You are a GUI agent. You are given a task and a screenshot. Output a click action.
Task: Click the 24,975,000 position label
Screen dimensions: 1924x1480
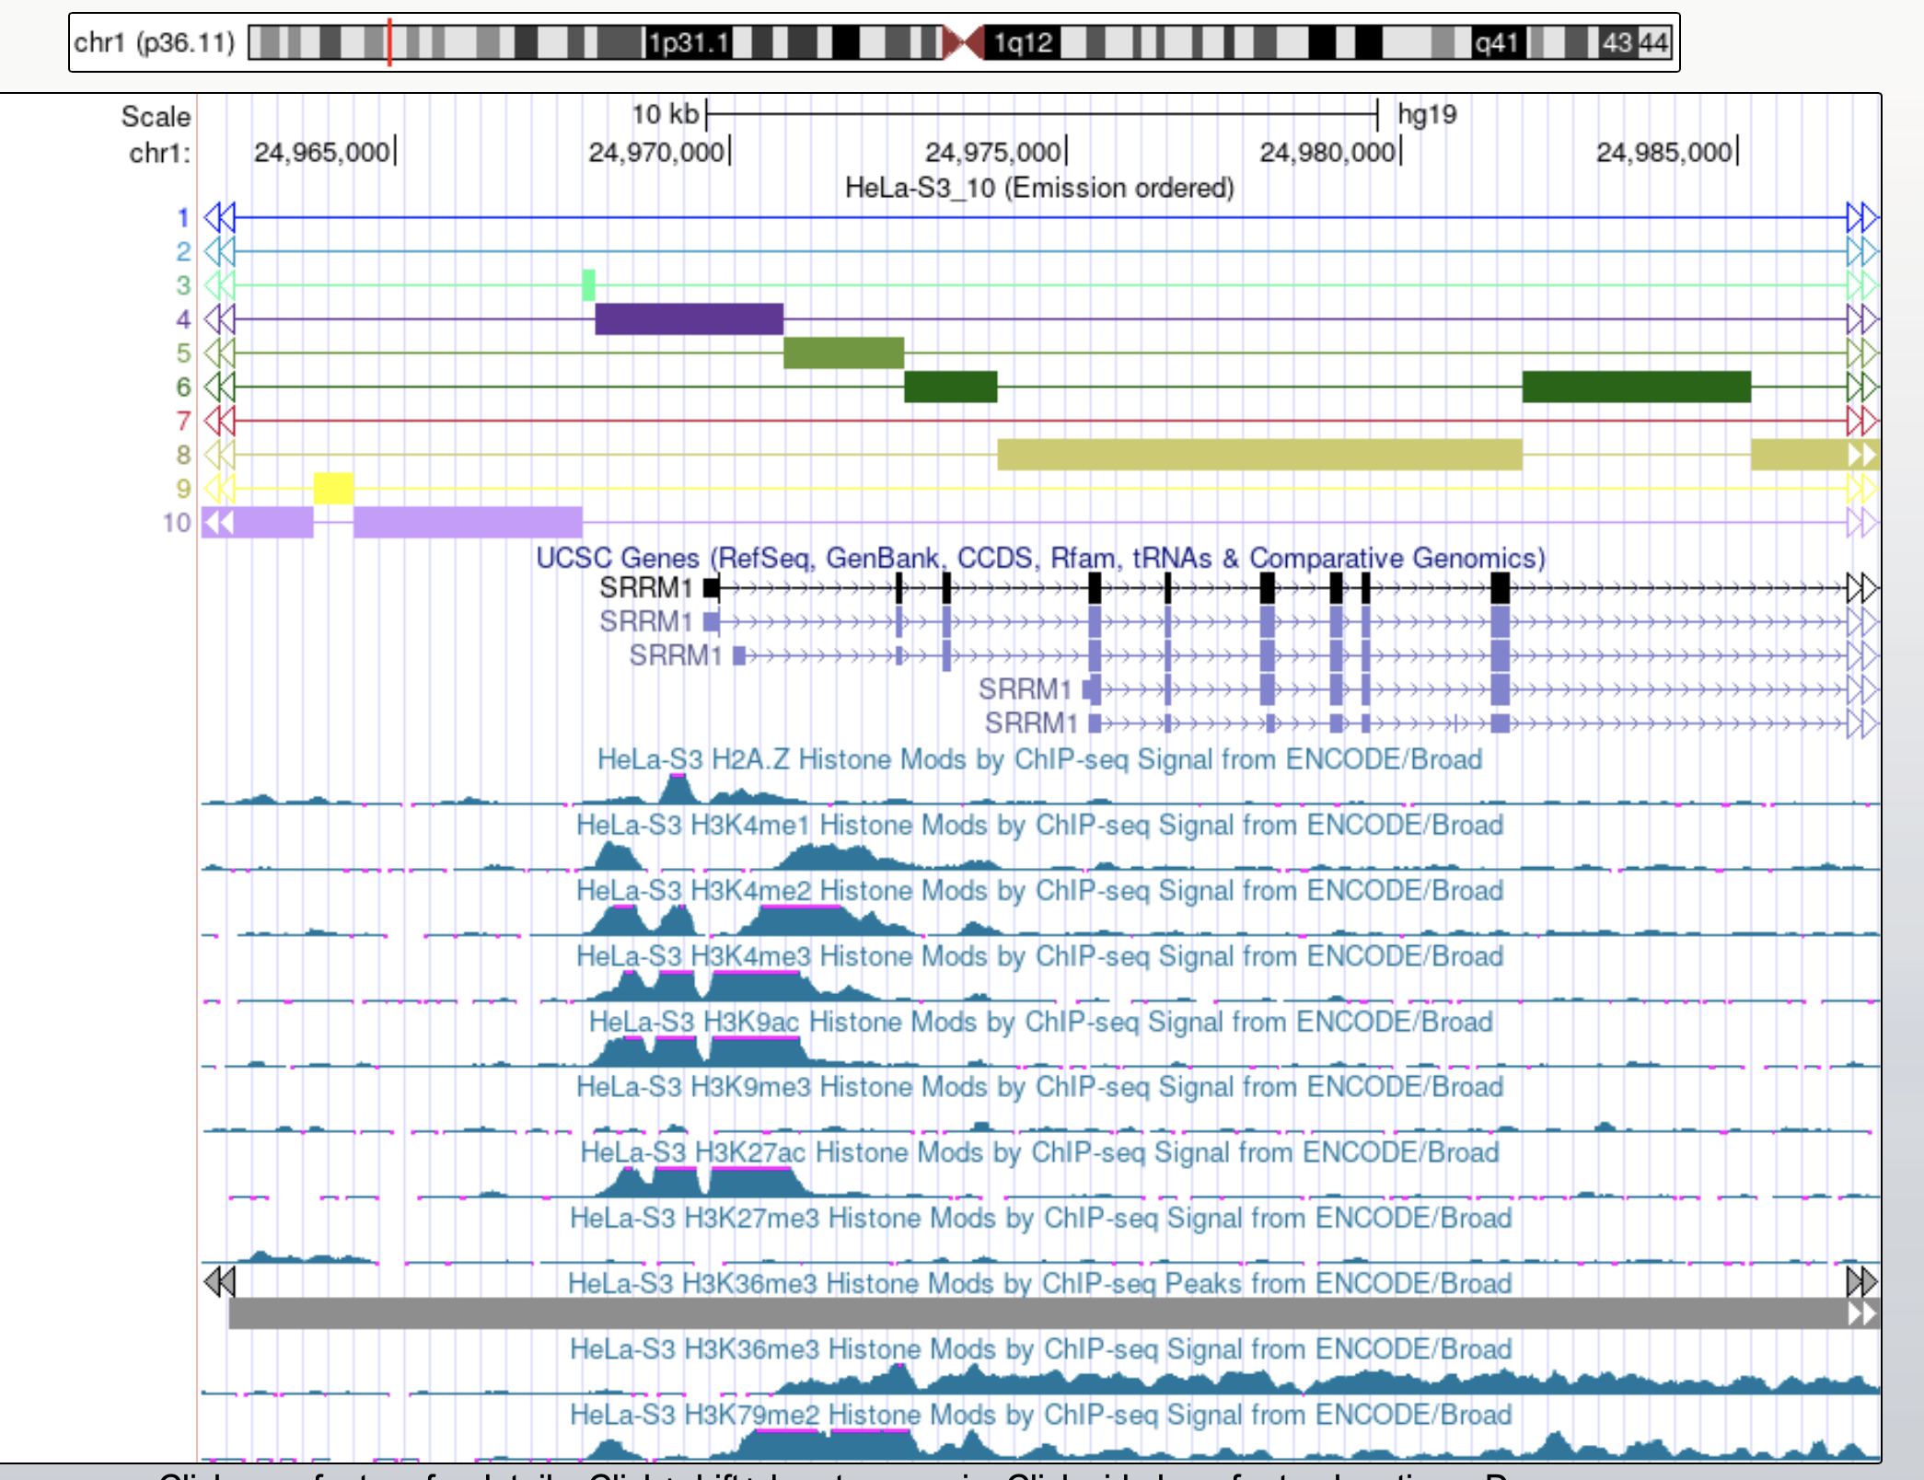[992, 152]
